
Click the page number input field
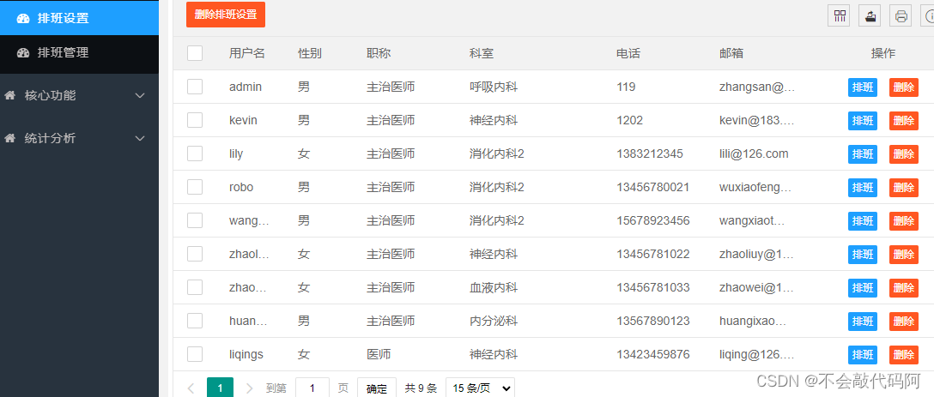[312, 388]
